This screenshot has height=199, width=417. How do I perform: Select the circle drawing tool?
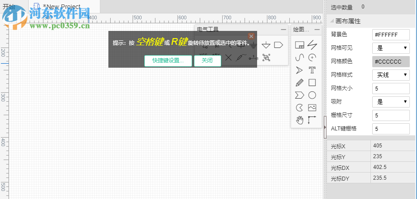click(312, 95)
